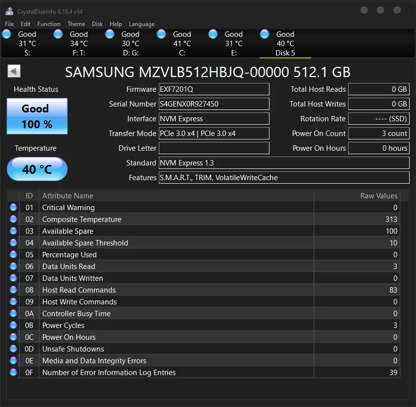Click the Power On Count value field
This screenshot has height=407, width=416.
379,133
